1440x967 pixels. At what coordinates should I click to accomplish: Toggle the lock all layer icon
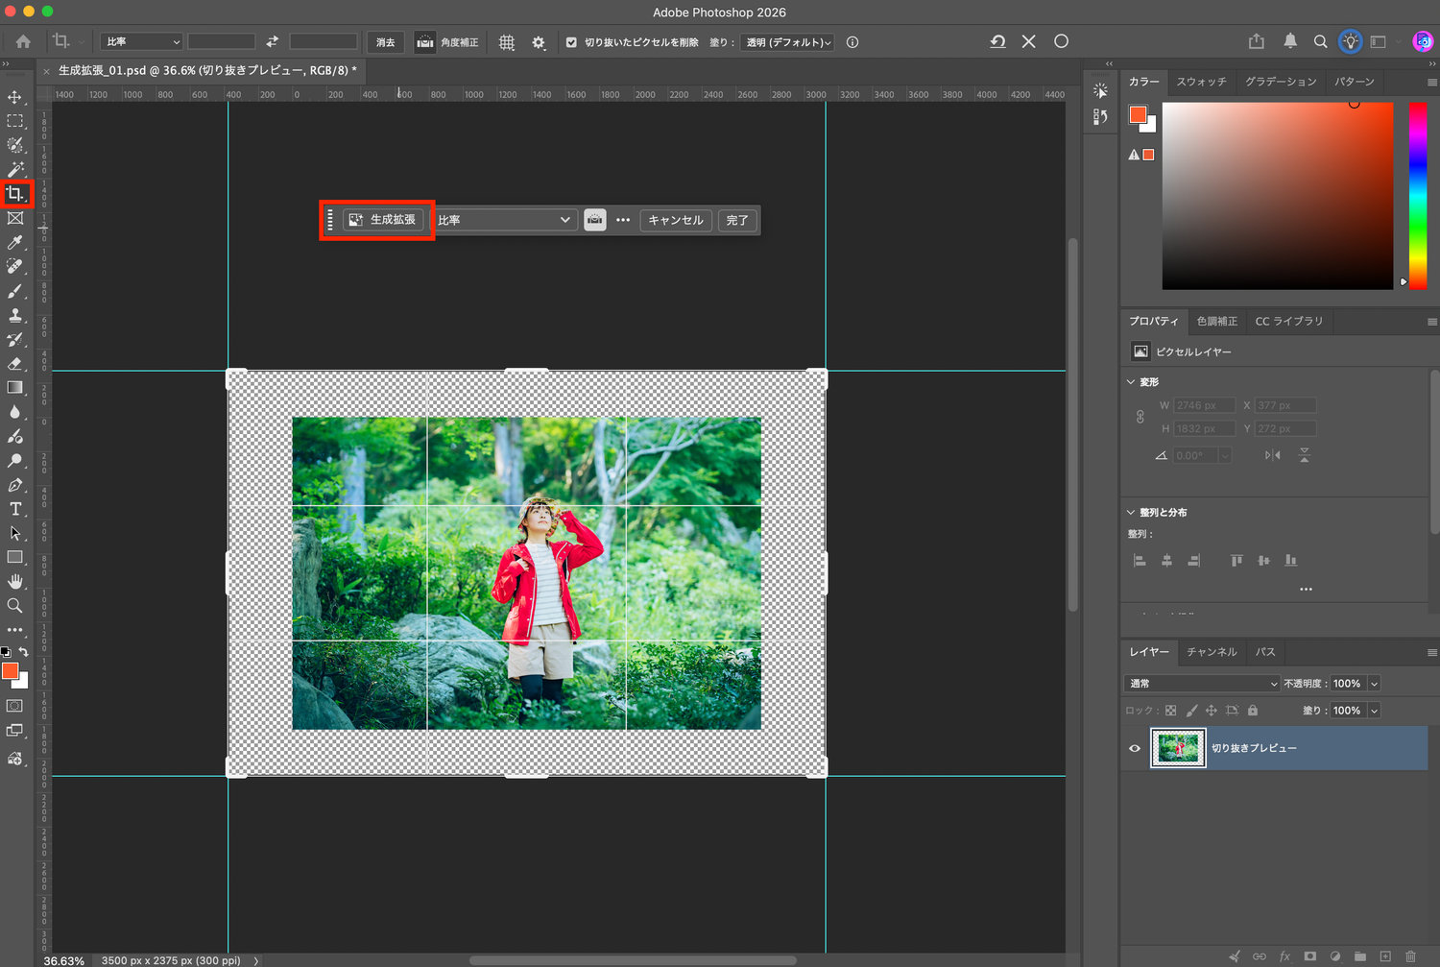tap(1253, 711)
